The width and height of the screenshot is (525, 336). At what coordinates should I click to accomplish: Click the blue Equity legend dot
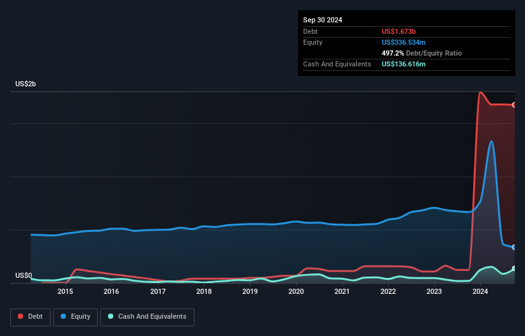pyautogui.click(x=63, y=316)
